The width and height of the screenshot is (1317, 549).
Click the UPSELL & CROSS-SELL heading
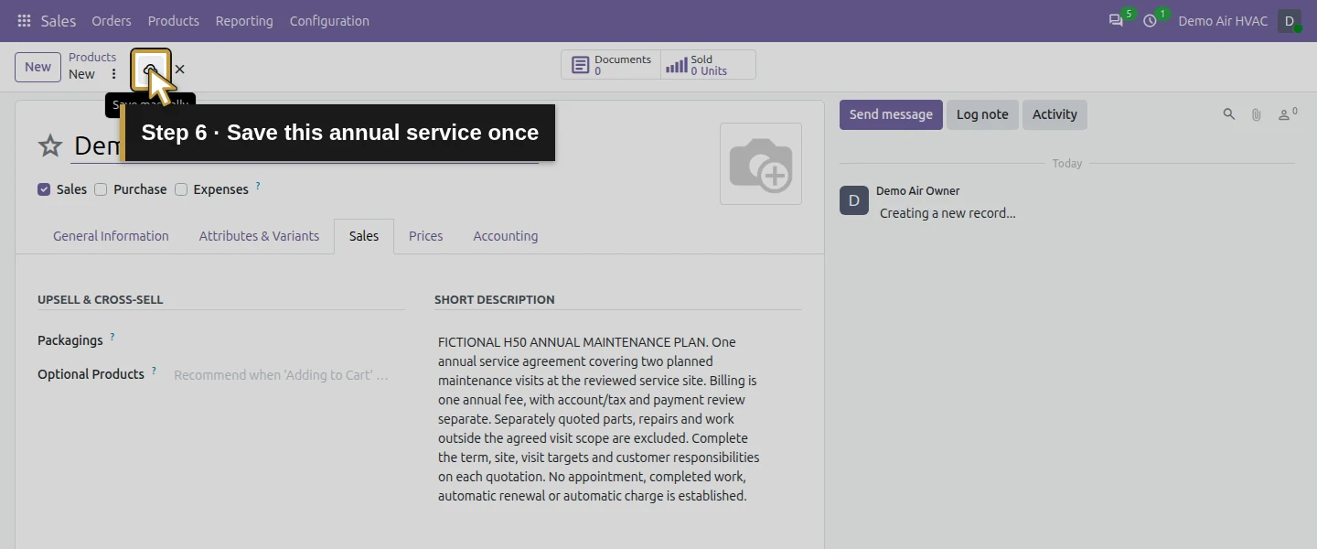[101, 299]
